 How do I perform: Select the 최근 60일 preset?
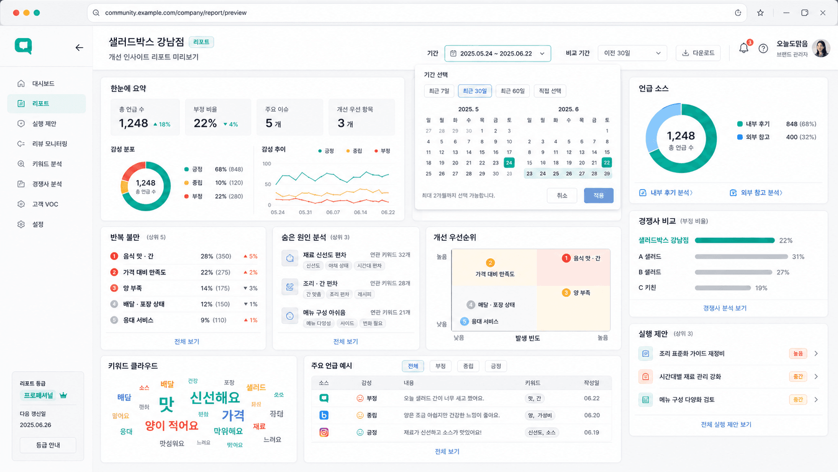(x=513, y=91)
